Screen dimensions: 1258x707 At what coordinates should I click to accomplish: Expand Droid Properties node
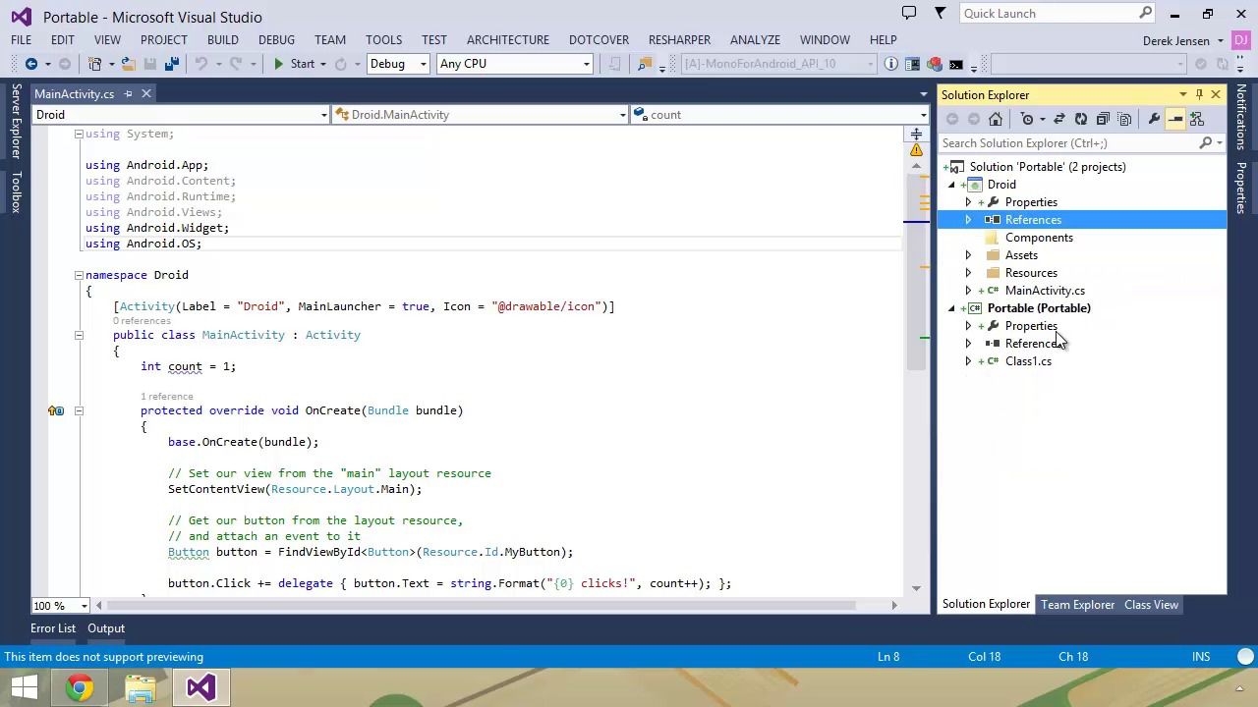968,202
